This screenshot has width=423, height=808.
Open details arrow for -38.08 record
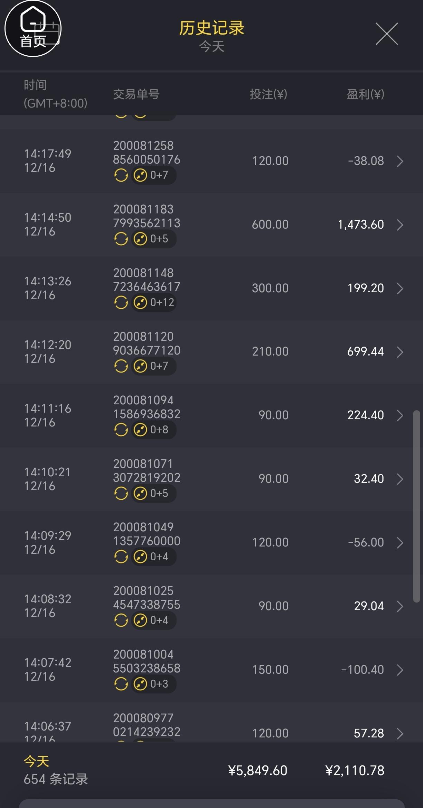coord(400,161)
